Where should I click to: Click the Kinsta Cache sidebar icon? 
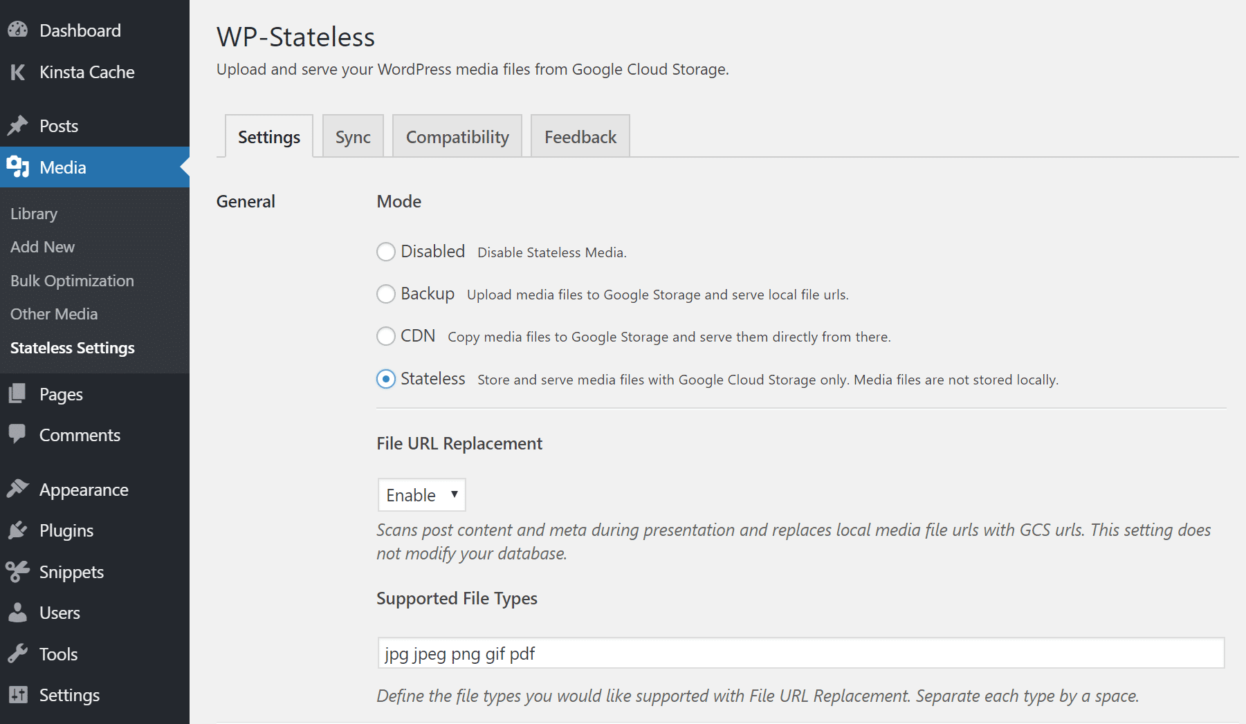[x=18, y=72]
